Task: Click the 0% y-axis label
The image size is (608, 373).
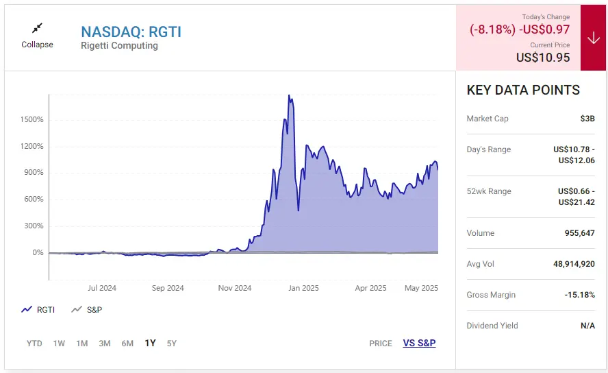Action: [38, 253]
